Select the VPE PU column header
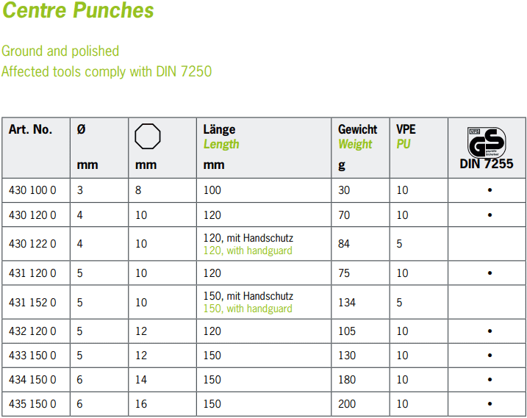This screenshot has height=418, width=527. (x=406, y=137)
